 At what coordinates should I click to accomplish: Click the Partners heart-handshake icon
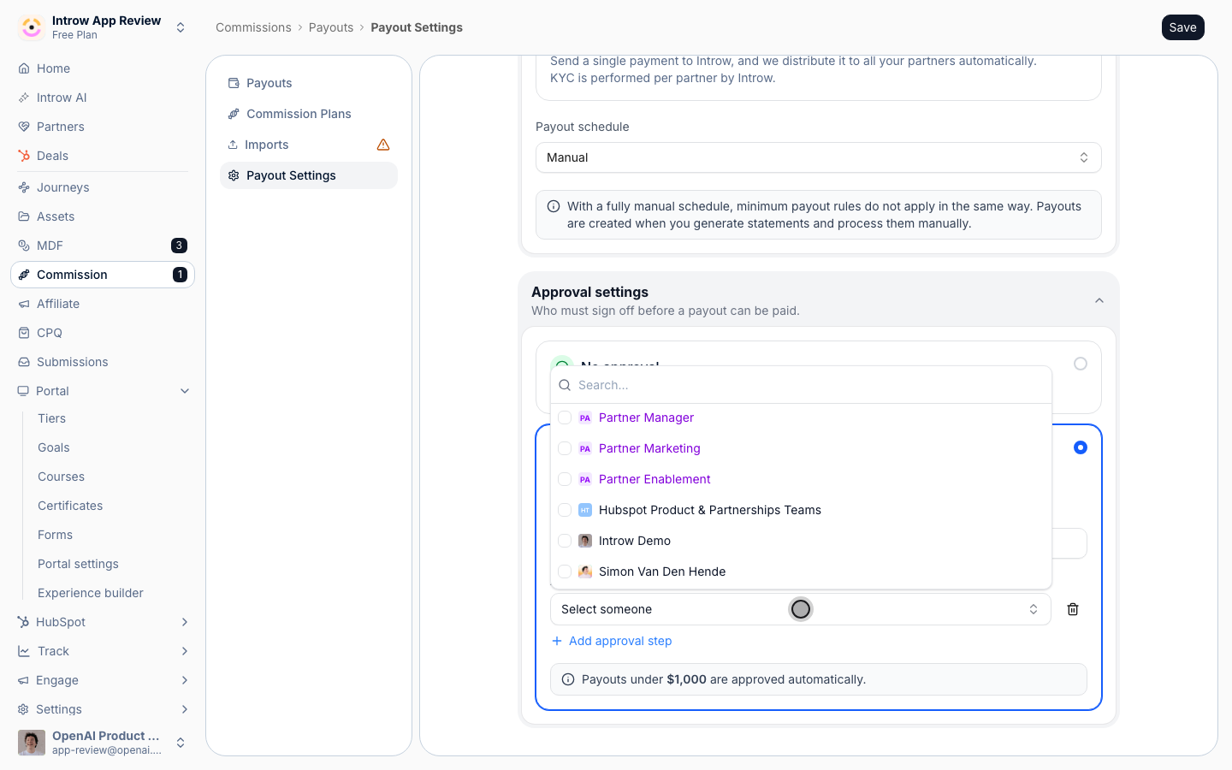[24, 127]
